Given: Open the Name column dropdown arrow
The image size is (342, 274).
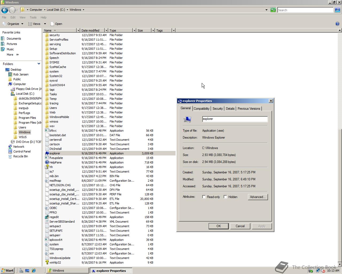Looking at the screenshot, I should pyautogui.click(x=78, y=31).
